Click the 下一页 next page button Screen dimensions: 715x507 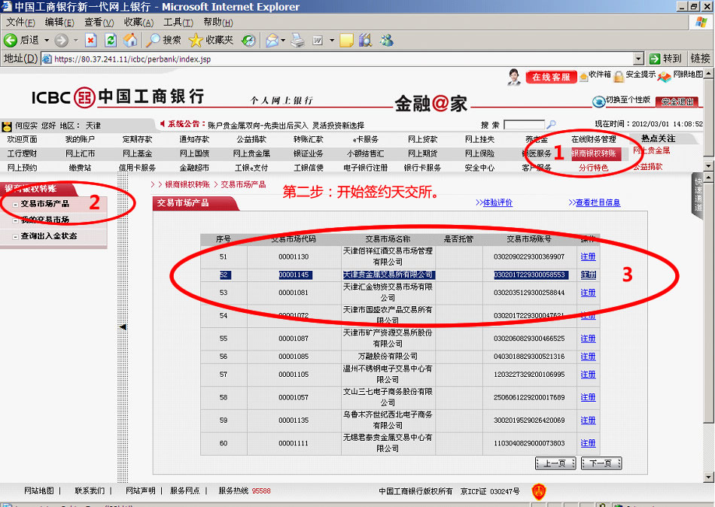coord(601,463)
